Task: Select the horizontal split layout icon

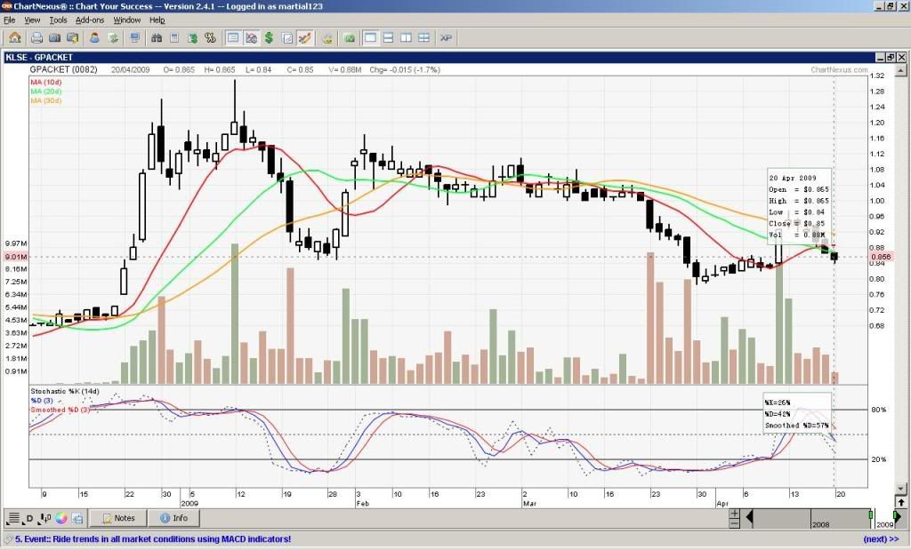Action: click(388, 37)
